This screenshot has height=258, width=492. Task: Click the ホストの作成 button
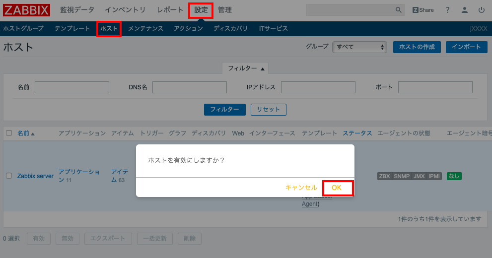(x=417, y=47)
